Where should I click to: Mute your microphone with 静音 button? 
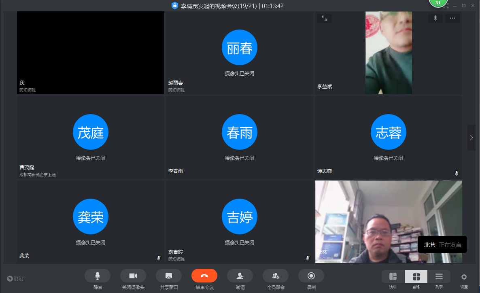coord(98,276)
